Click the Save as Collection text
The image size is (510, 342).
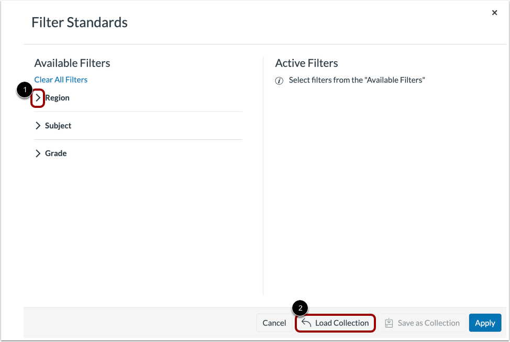[429, 323]
